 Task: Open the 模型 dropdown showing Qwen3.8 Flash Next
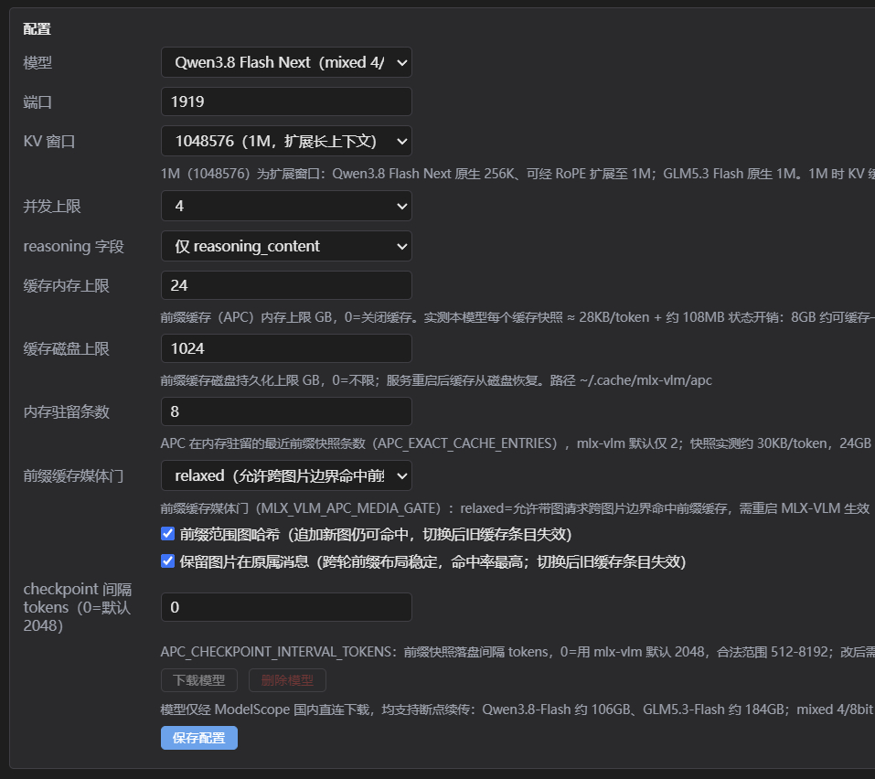pos(286,62)
